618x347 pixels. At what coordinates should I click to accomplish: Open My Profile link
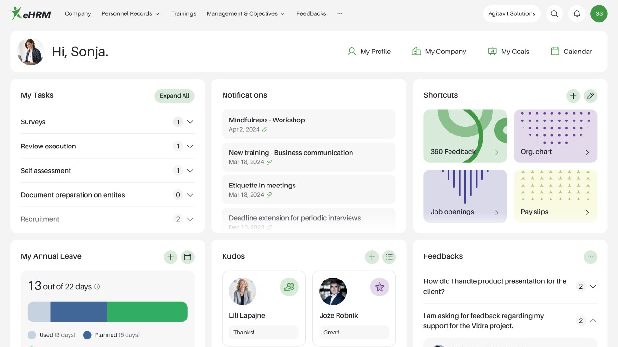click(x=369, y=52)
